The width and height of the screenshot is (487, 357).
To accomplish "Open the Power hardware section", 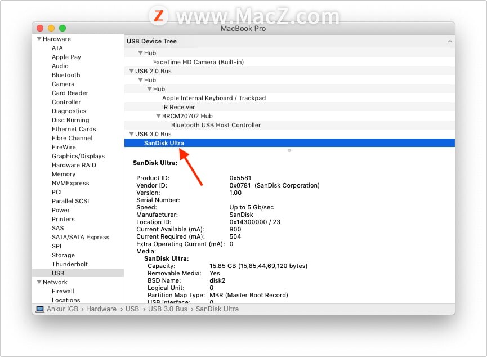I will [61, 210].
